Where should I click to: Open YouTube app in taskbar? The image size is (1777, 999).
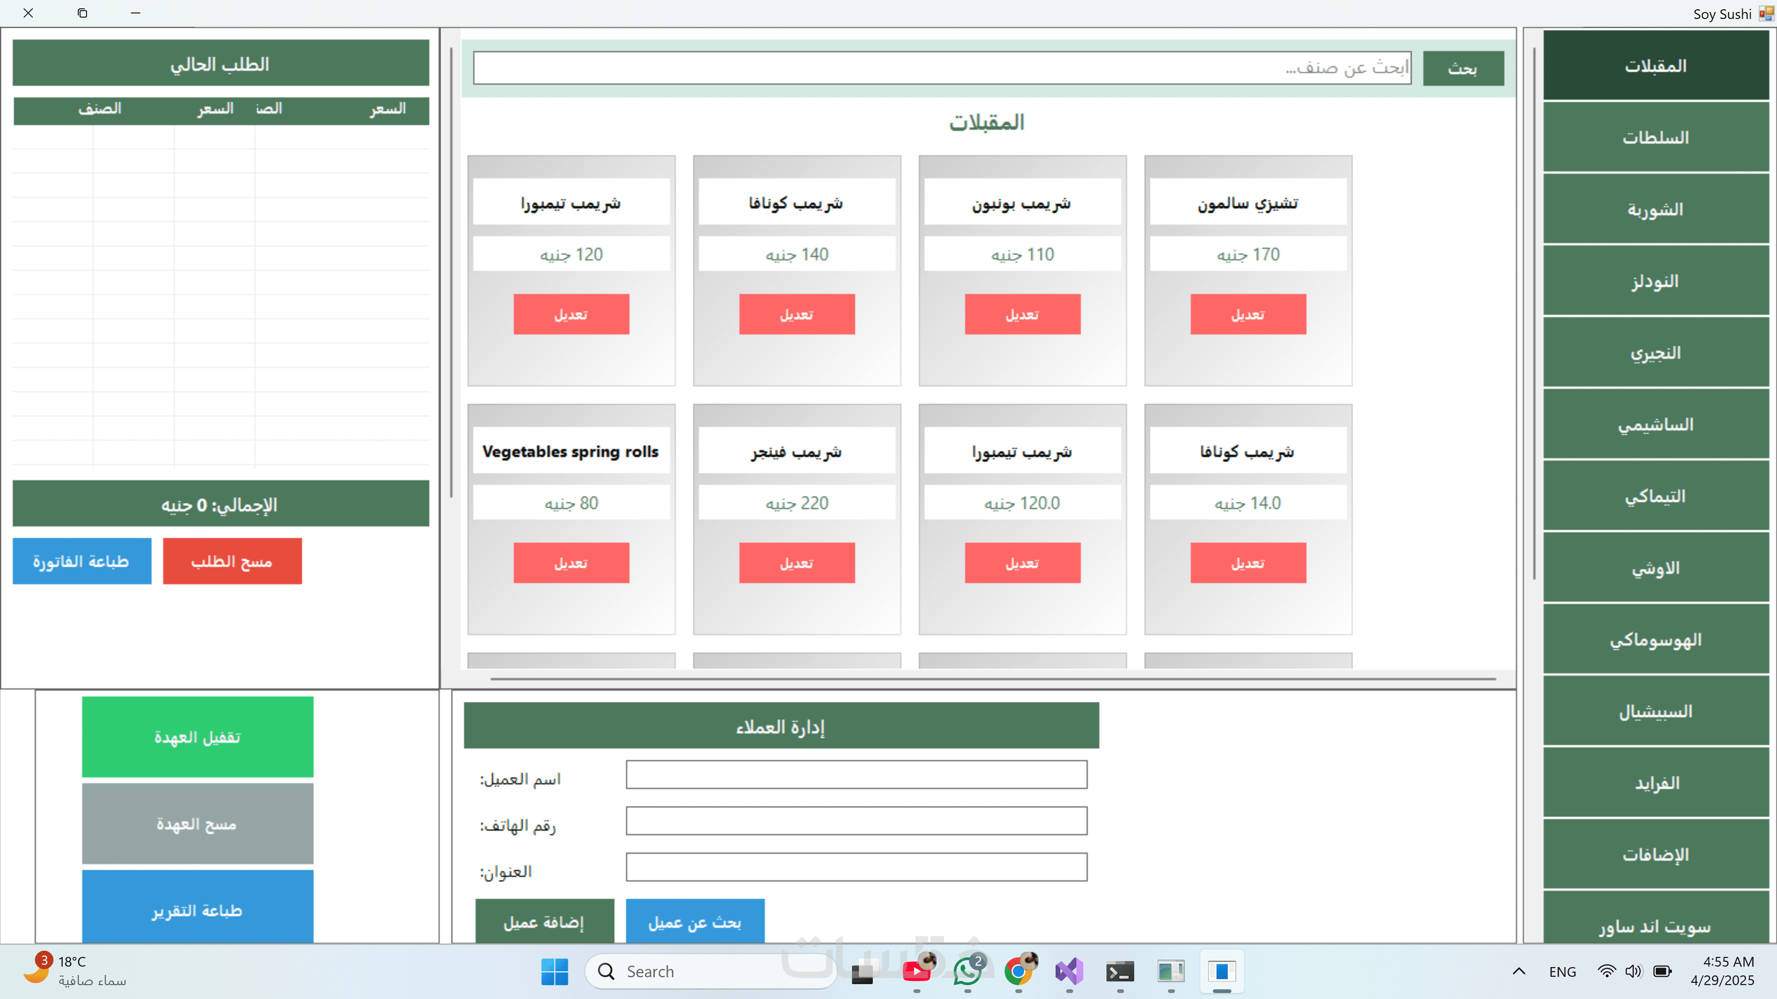click(916, 971)
